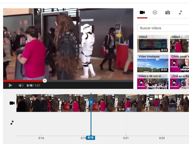Click the 0:19 / 1:01 time display
189x144 pixels.
click(33, 85)
